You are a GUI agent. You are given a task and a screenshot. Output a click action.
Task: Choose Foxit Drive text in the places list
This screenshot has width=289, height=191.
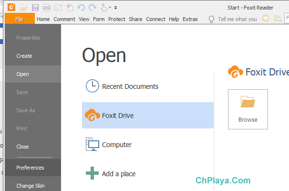point(118,116)
